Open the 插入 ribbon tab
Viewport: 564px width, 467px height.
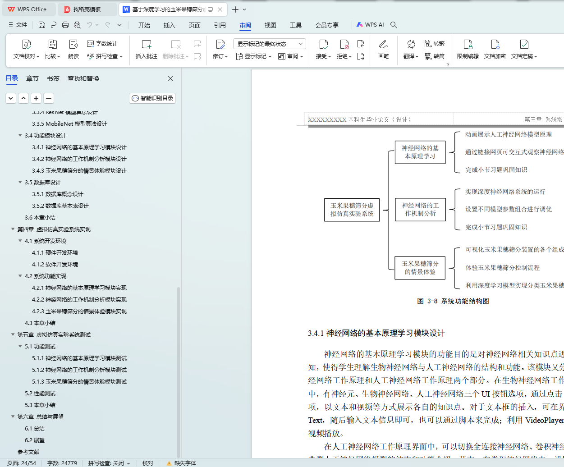[x=170, y=25]
